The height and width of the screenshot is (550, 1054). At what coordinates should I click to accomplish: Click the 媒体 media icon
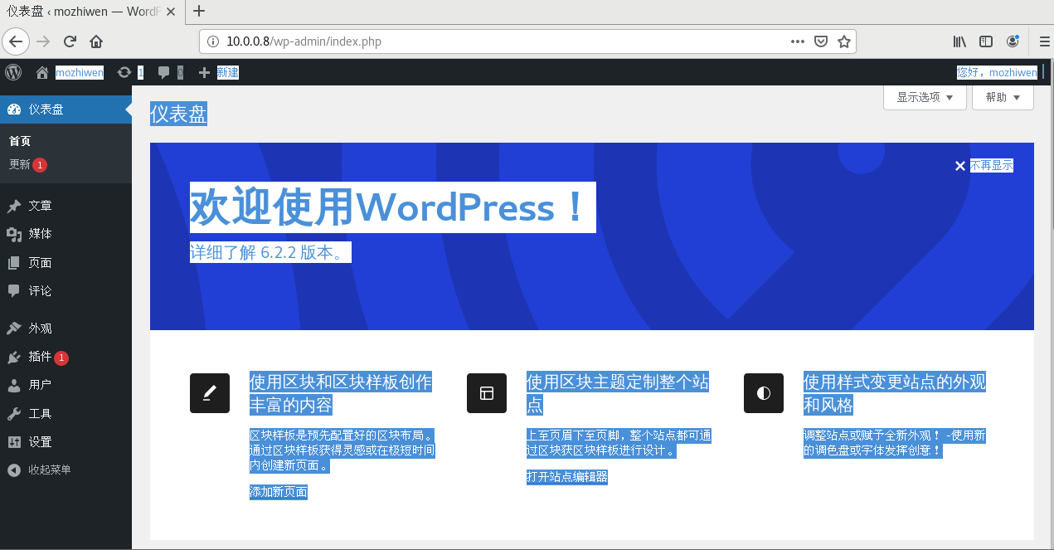click(x=14, y=234)
